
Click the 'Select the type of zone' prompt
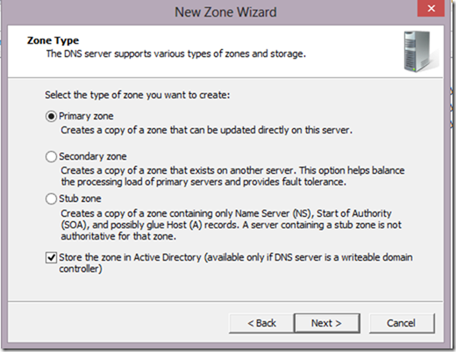coord(138,95)
